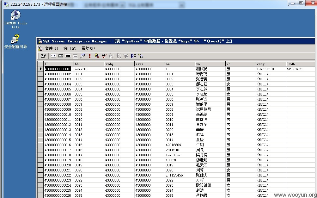Screen dimensions: 317x198
Task: Click the ID cell '43000000000020'
Action: (x=59, y=165)
